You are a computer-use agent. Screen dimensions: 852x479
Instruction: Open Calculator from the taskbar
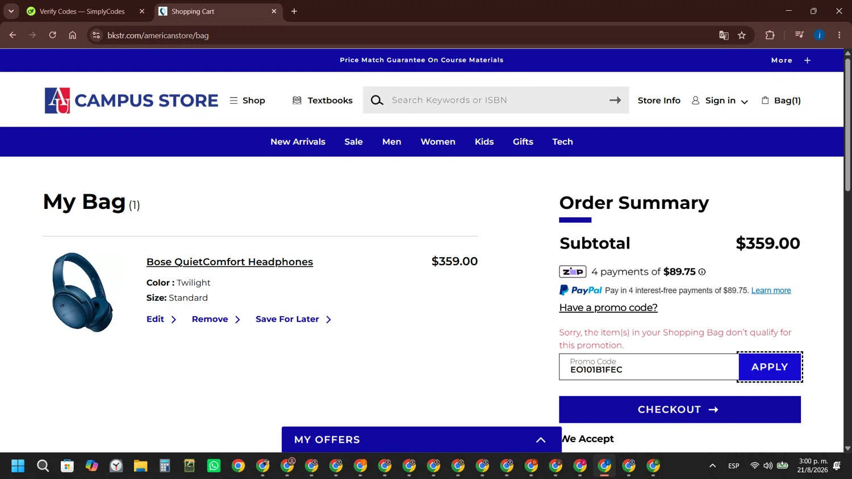(x=165, y=466)
